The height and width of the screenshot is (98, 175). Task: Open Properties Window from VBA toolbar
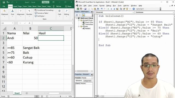click(x=124, y=9)
